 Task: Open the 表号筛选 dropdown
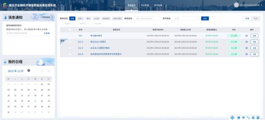click(x=186, y=19)
